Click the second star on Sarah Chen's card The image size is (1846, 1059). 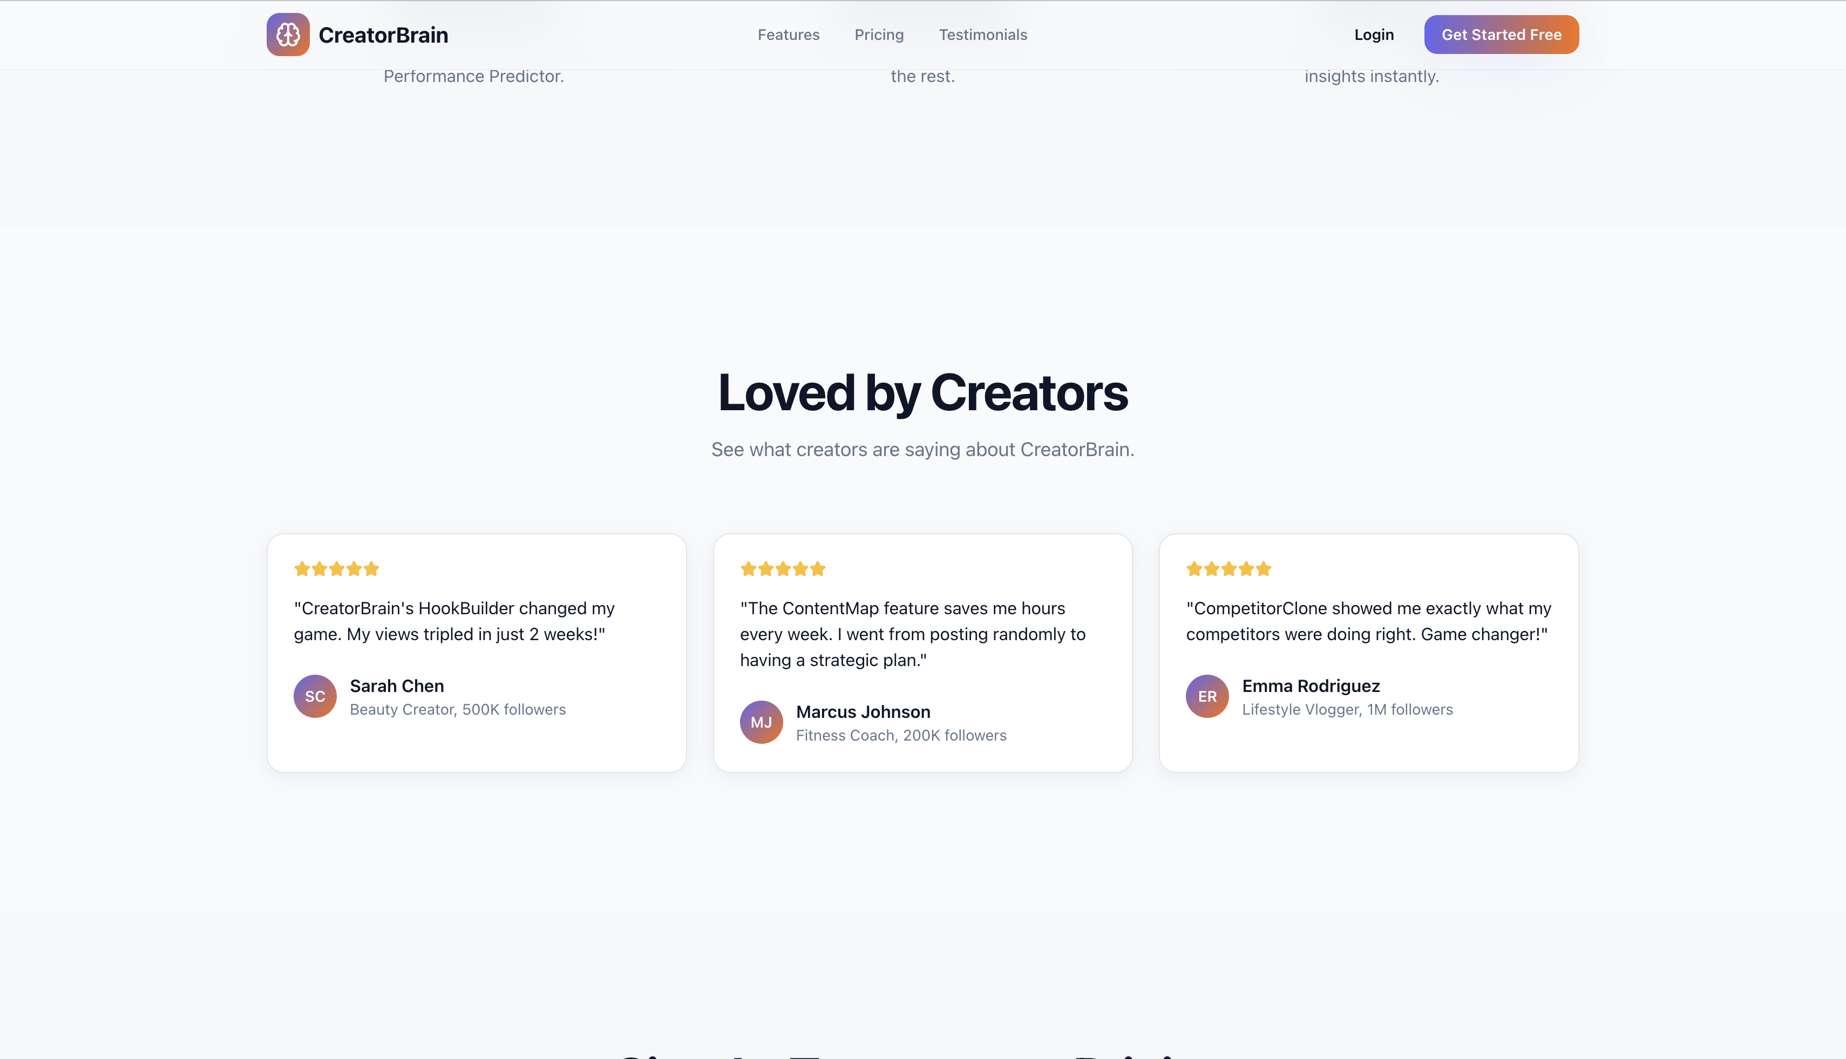click(320, 569)
